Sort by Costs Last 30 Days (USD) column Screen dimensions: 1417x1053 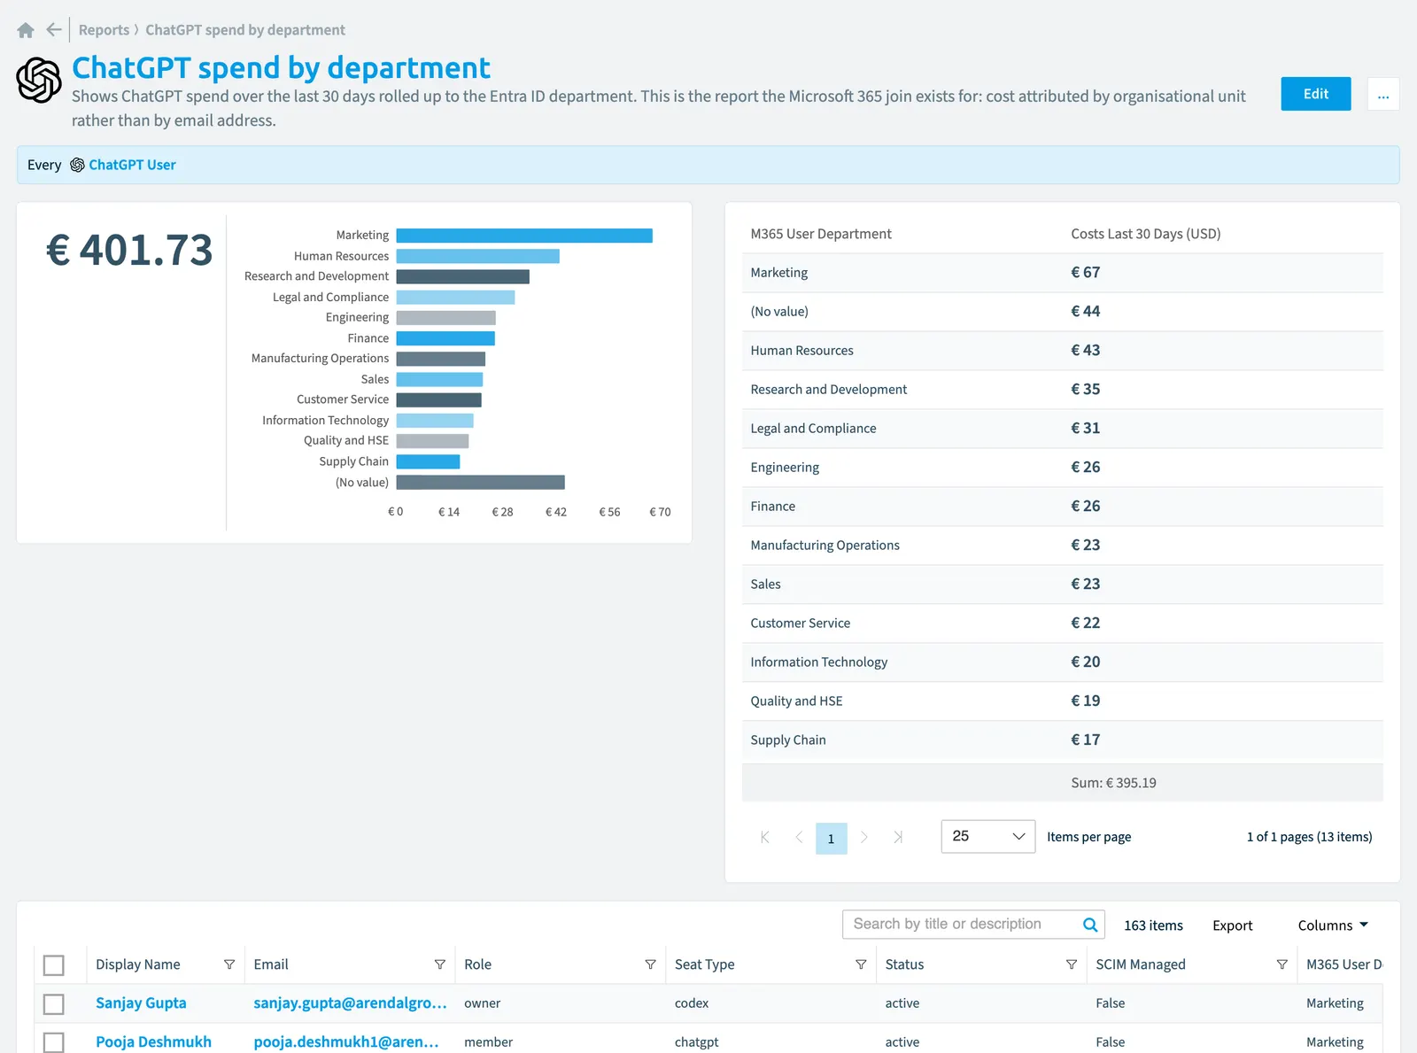click(x=1146, y=234)
